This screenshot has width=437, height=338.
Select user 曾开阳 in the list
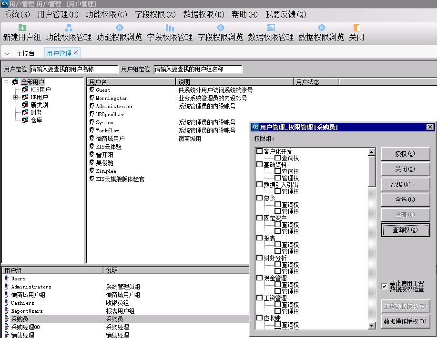pyautogui.click(x=104, y=155)
